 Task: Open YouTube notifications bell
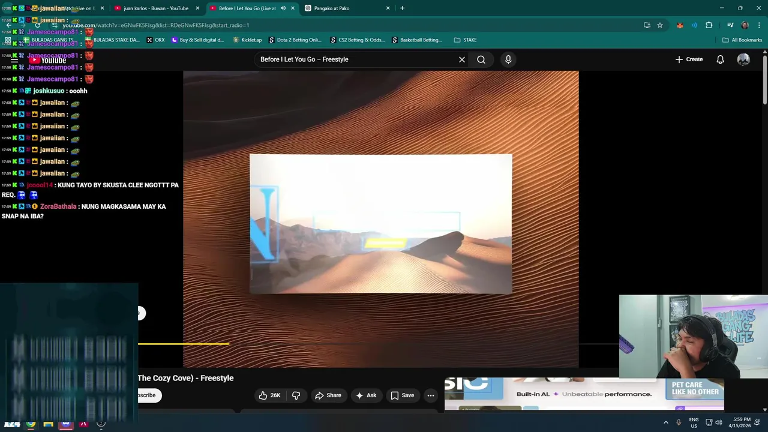tap(720, 59)
